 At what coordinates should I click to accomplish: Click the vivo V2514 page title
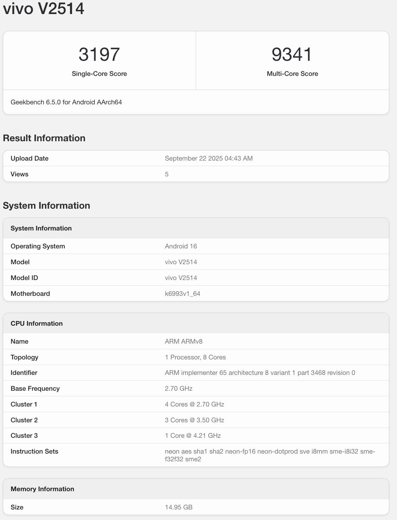coord(44,8)
